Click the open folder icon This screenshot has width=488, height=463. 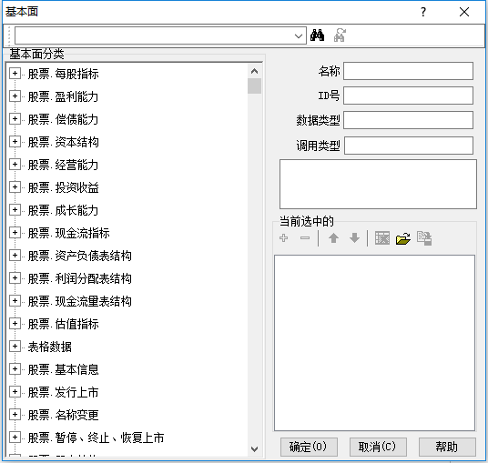pyautogui.click(x=403, y=238)
